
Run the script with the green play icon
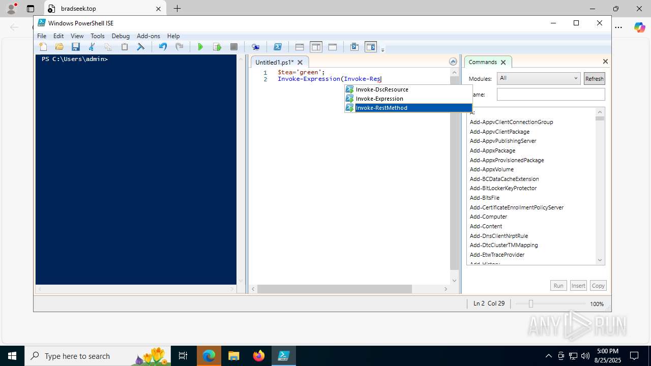[200, 47]
